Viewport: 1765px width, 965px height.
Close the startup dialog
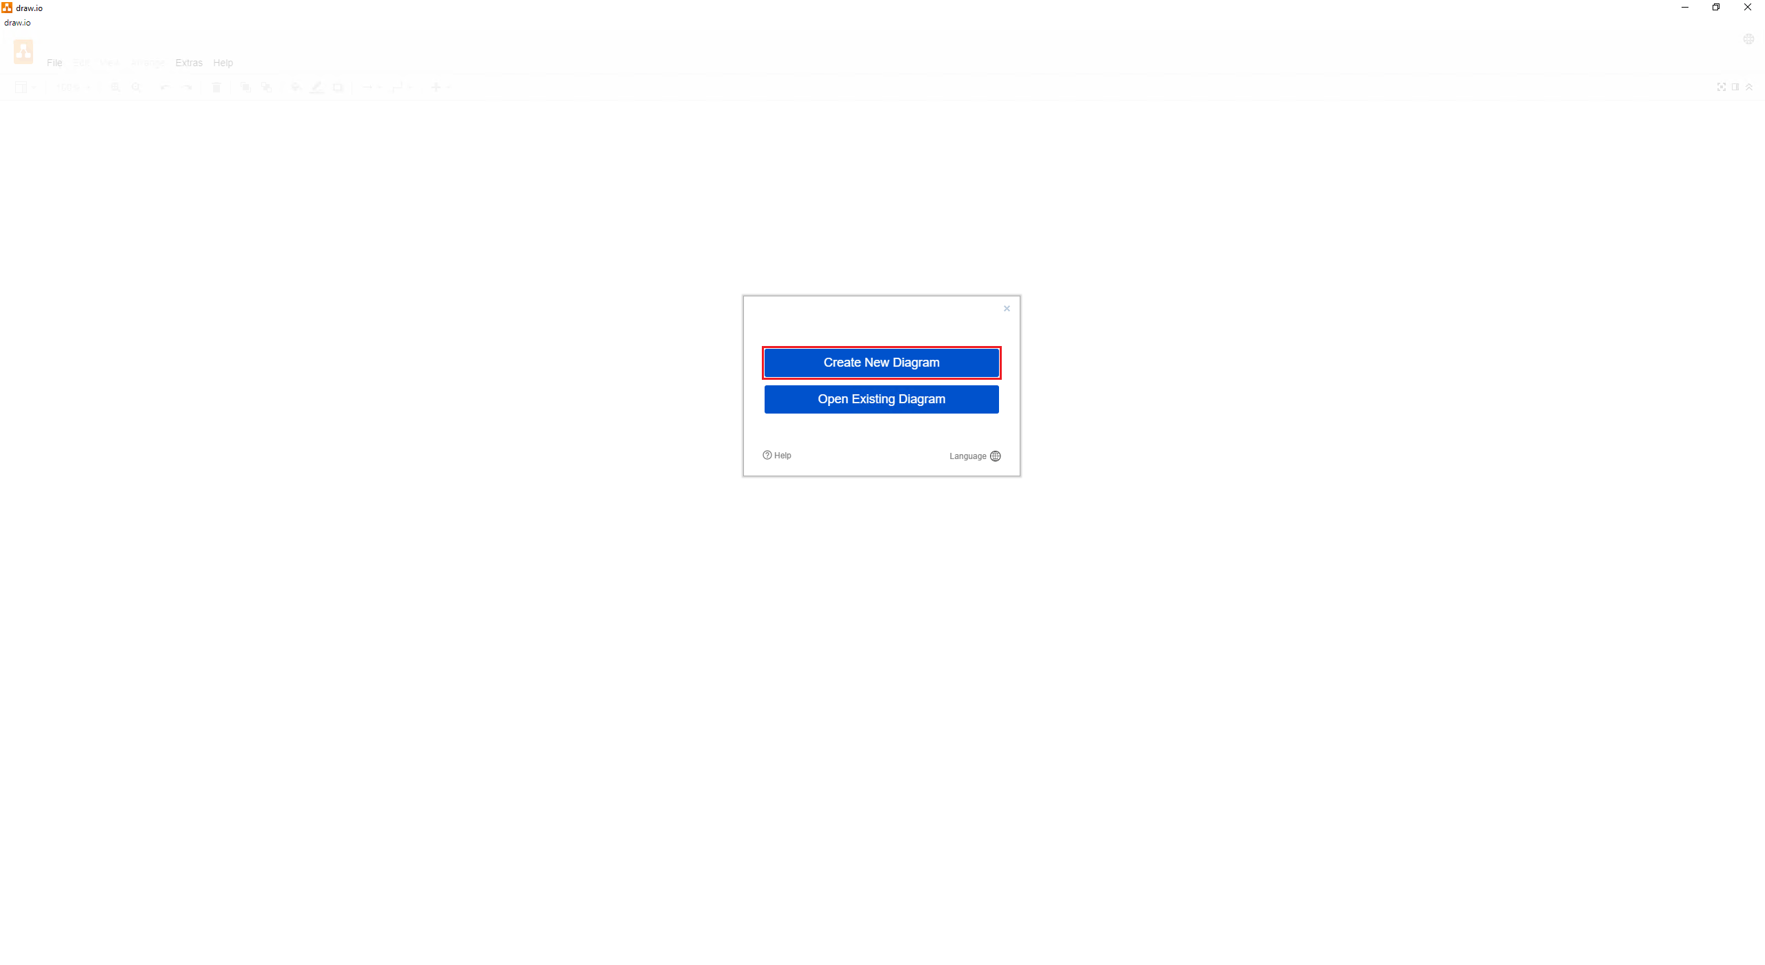(x=1007, y=309)
